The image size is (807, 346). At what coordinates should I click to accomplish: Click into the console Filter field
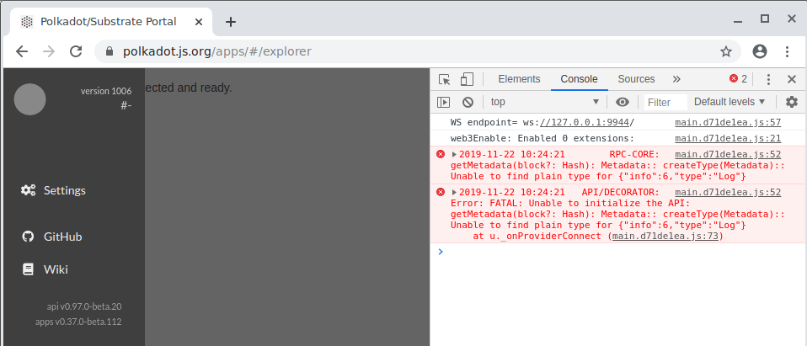[665, 103]
